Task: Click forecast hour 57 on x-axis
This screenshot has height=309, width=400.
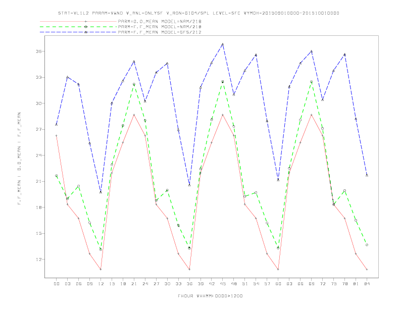Action: 267,284
